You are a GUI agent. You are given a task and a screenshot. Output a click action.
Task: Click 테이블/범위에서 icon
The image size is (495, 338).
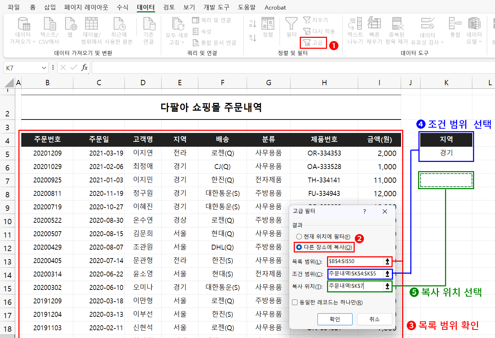coord(91,24)
